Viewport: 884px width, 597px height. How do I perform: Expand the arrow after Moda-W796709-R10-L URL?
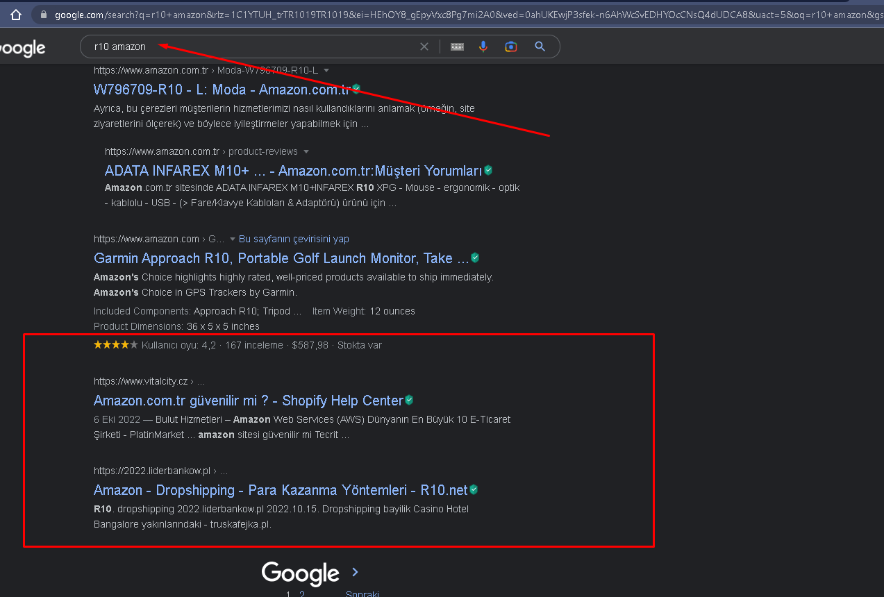[326, 70]
